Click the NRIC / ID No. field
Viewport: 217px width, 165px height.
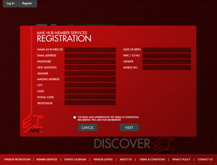point(166,56)
